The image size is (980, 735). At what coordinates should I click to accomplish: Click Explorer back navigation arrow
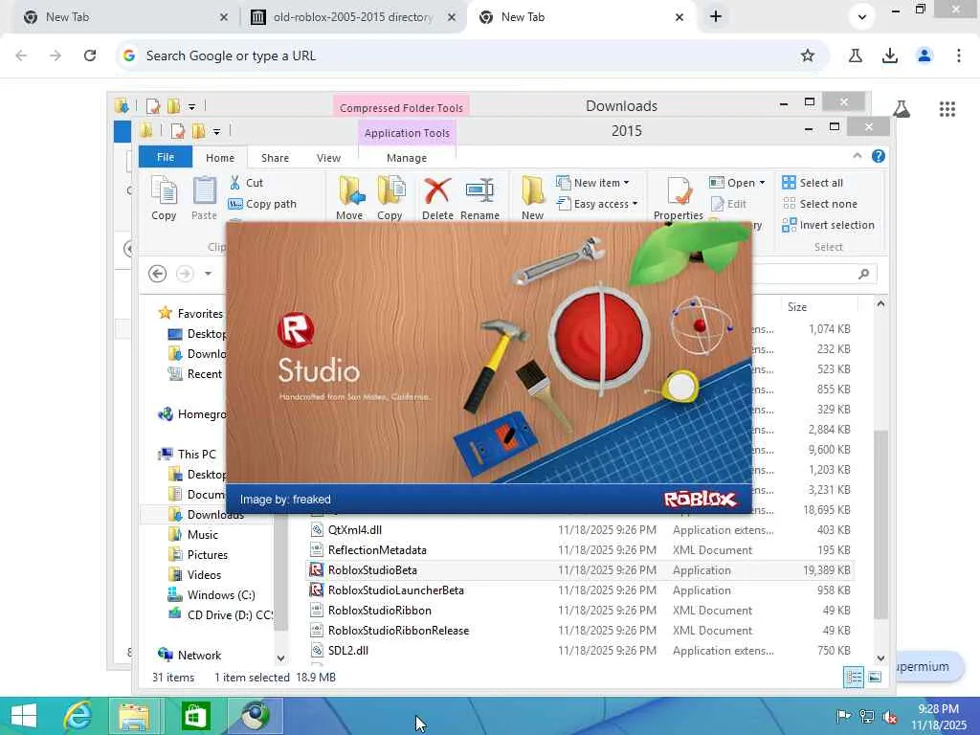[158, 274]
